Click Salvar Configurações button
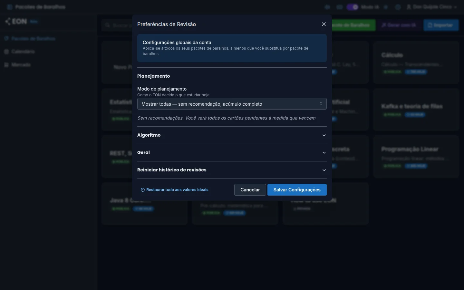 [x=297, y=190]
